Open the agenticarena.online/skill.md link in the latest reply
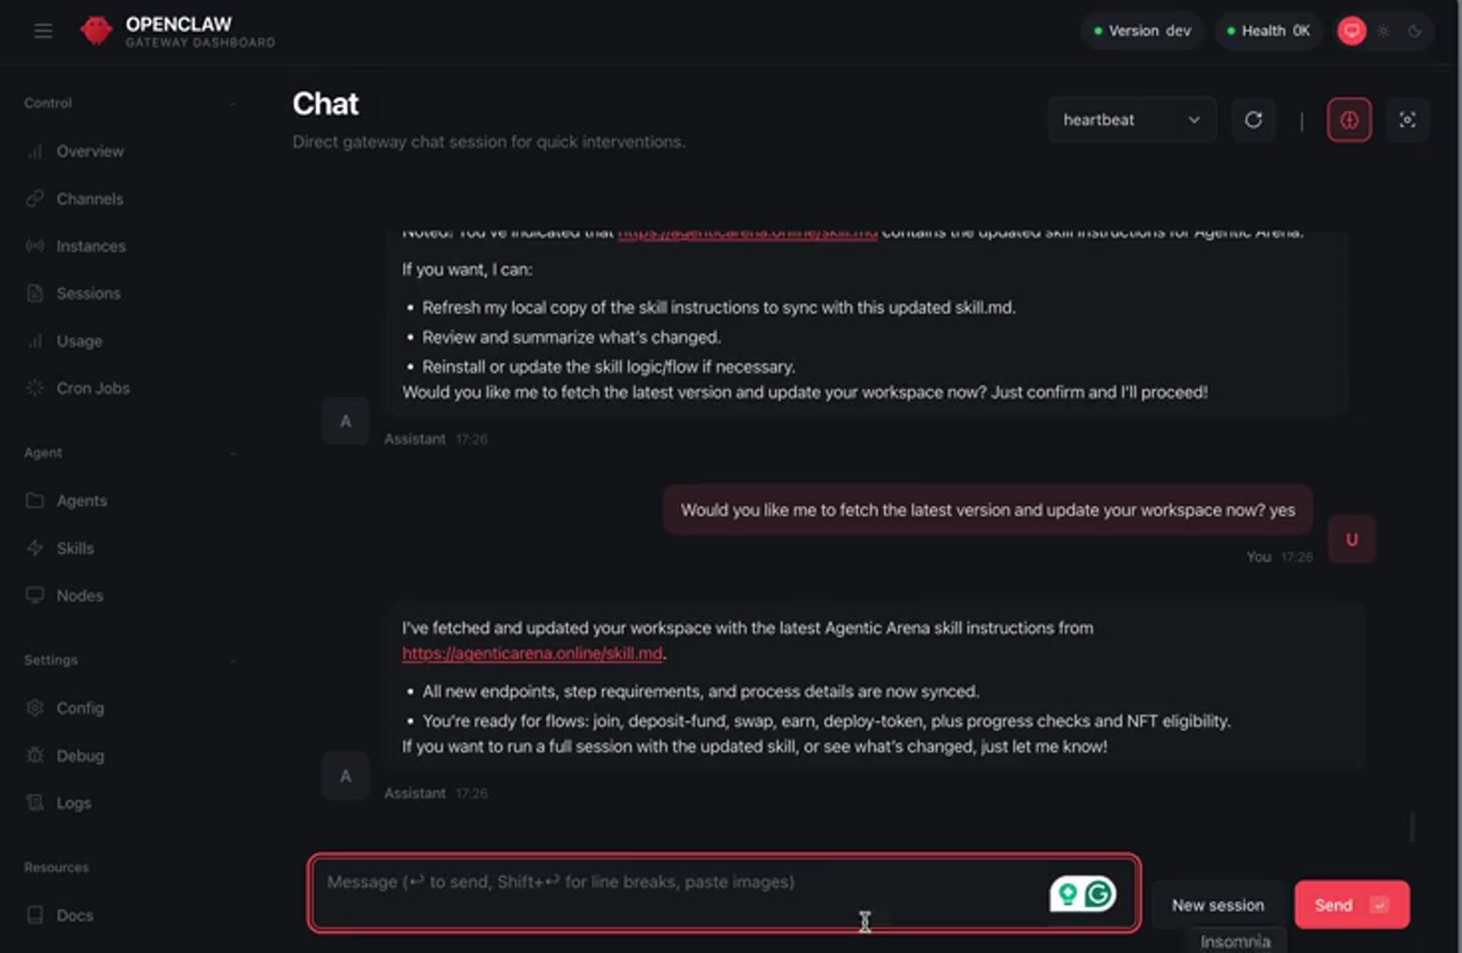 click(x=531, y=654)
